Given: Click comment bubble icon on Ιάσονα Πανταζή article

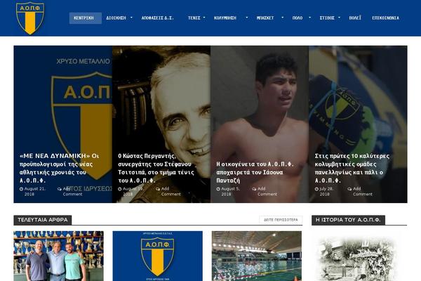Looking at the screenshot, I should [254, 189].
